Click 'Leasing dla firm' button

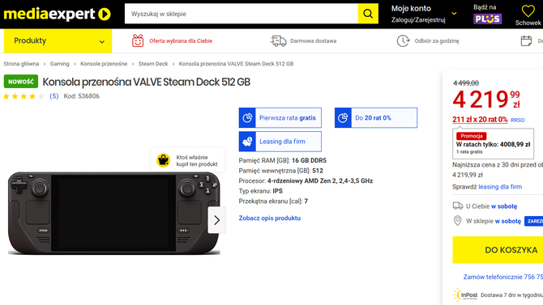coord(280,142)
